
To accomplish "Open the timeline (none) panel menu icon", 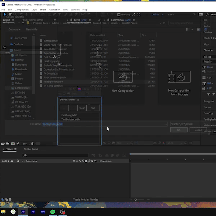I will tap(15, 149).
